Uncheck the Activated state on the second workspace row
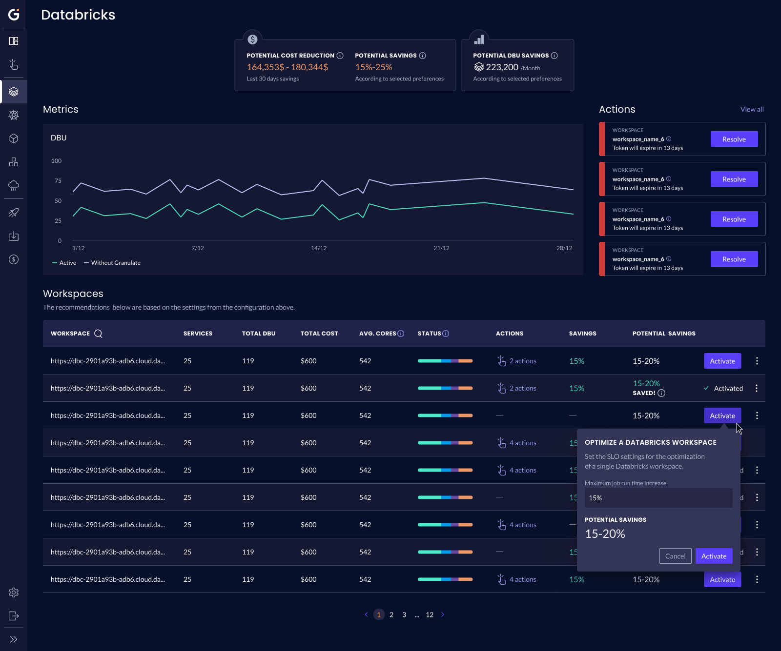Image resolution: width=781 pixels, height=651 pixels. (706, 388)
